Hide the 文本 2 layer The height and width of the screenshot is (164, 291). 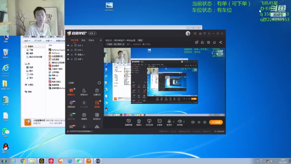click(68, 45)
